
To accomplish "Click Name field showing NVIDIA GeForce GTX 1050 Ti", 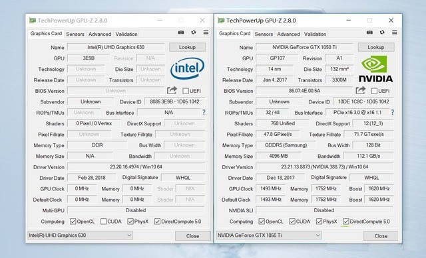I will (304, 47).
